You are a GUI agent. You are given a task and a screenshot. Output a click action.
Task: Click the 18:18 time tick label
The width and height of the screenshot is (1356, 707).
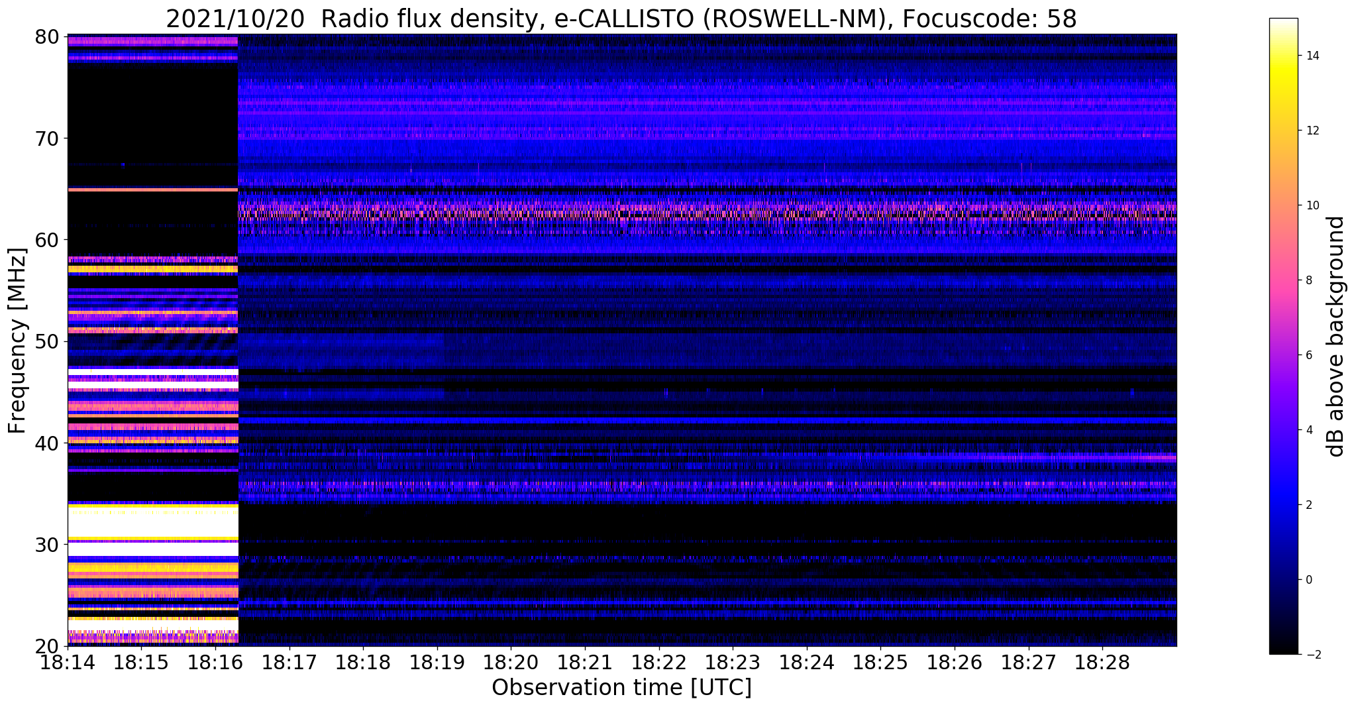click(363, 661)
